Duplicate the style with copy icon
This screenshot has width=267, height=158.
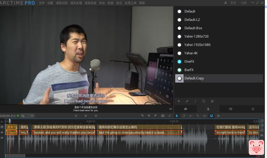coord(204,101)
